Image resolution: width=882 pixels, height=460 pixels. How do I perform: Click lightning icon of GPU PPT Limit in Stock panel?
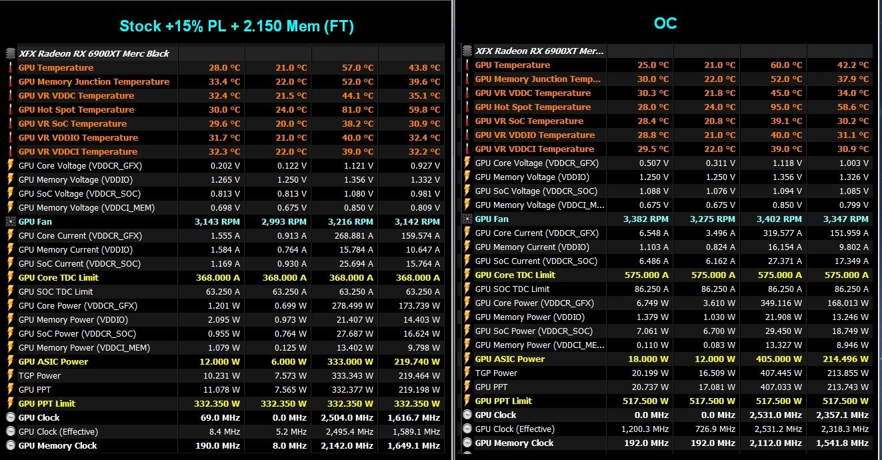[x=10, y=403]
